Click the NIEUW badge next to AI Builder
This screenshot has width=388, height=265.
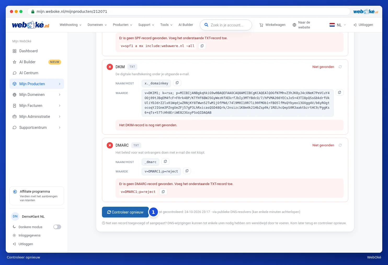click(55, 62)
